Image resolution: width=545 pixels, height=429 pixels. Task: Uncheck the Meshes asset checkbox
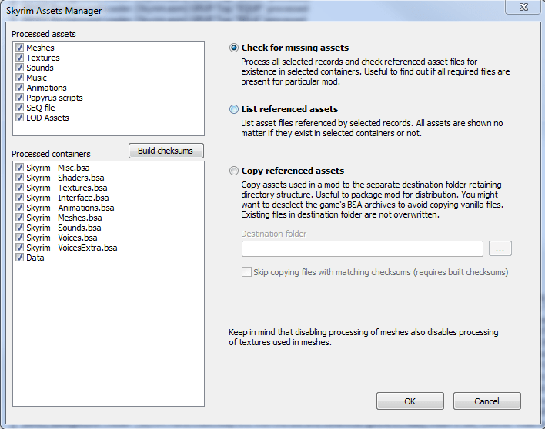[x=20, y=47]
